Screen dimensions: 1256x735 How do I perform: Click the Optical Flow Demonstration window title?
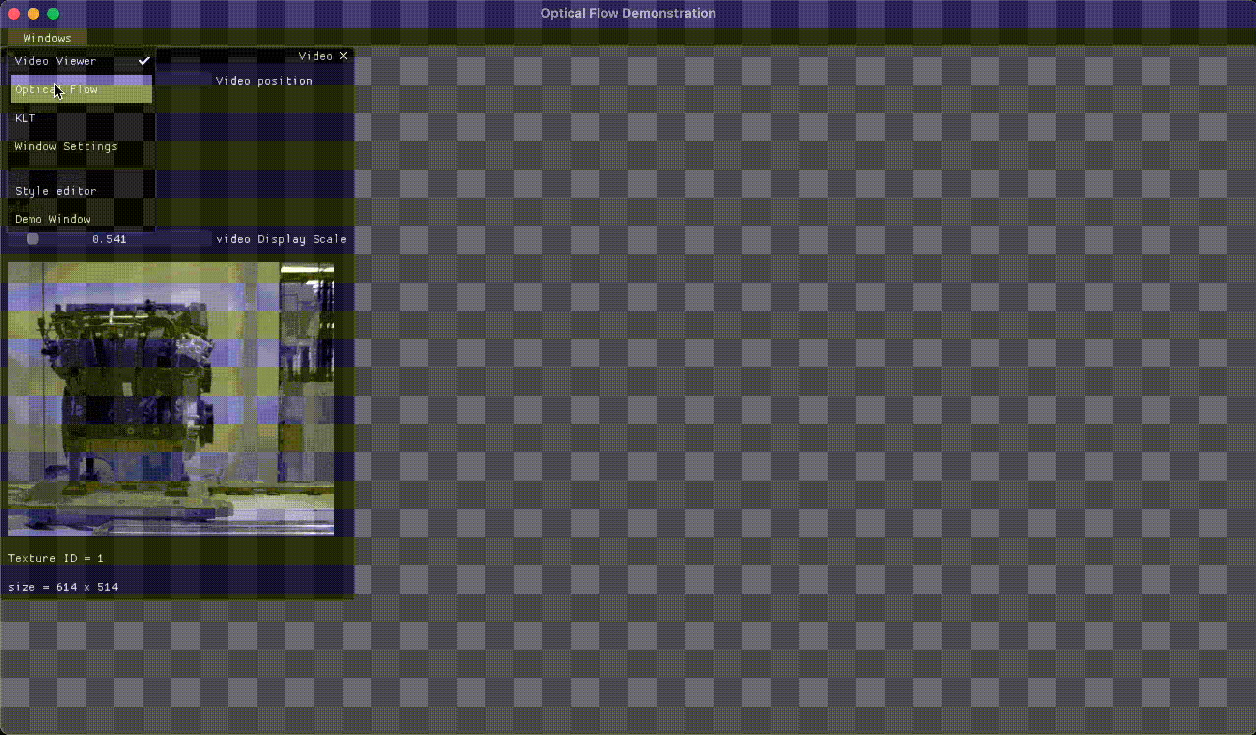tap(628, 13)
